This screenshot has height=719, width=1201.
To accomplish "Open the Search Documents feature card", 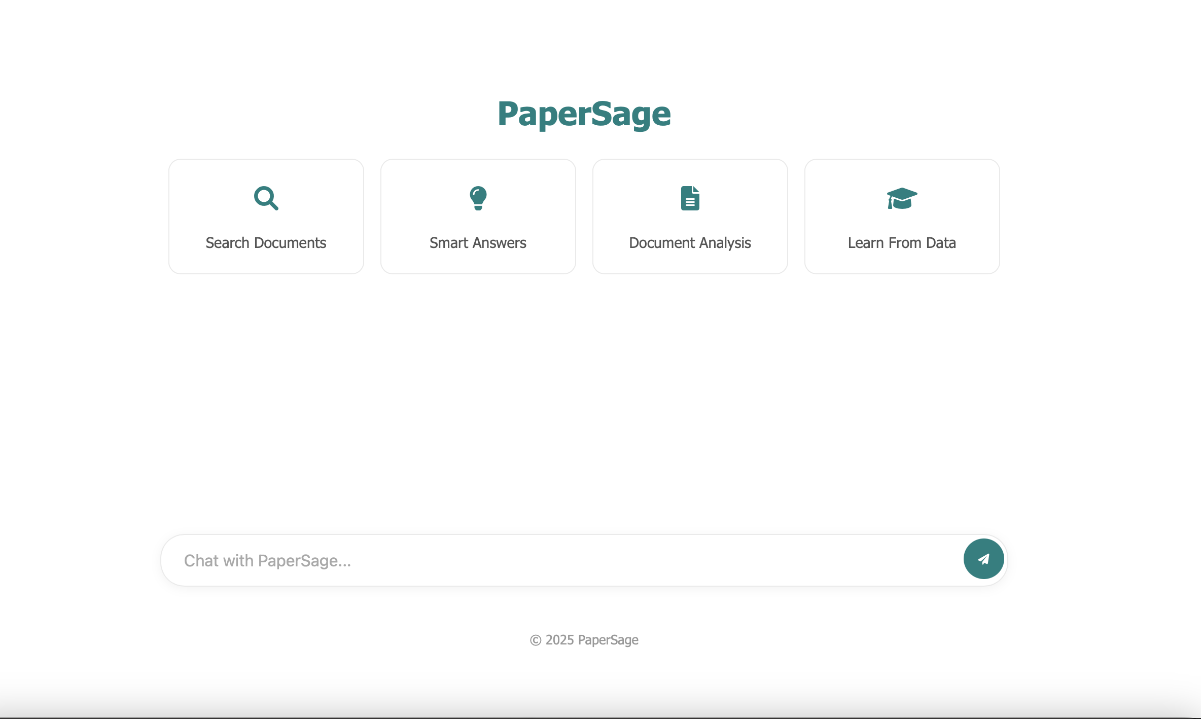I will click(266, 216).
